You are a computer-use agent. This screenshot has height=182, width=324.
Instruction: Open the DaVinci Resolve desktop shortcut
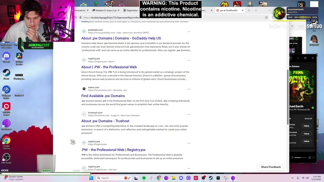pyautogui.click(x=19, y=58)
